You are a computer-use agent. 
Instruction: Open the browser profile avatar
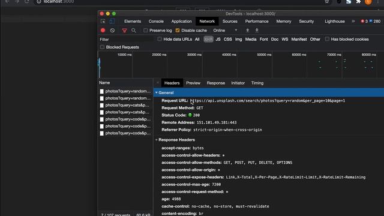368,2
